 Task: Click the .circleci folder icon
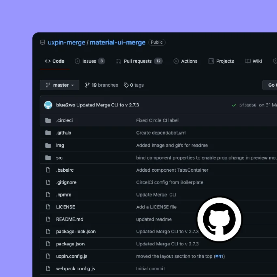click(x=48, y=120)
